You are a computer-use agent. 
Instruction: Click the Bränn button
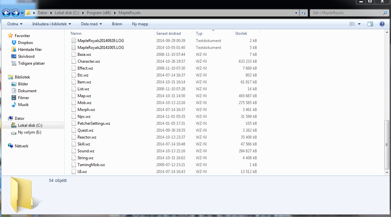(117, 24)
